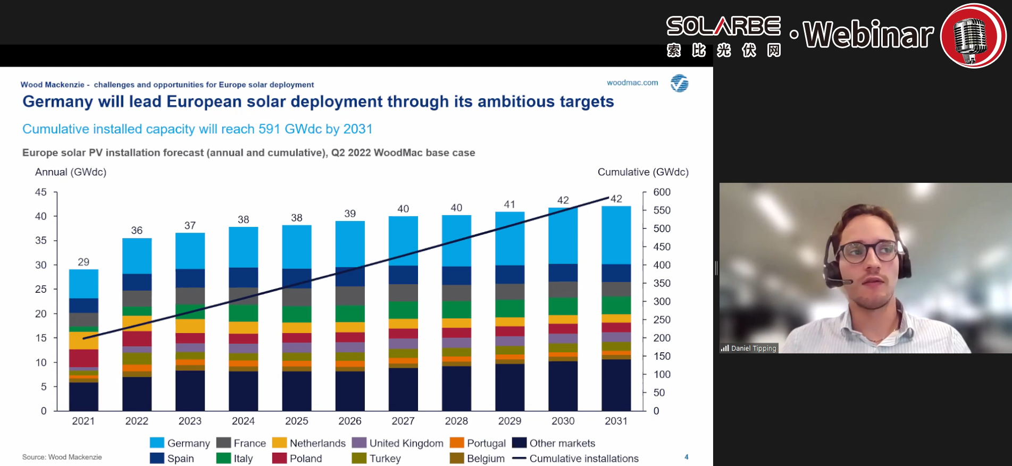1012x466 pixels.
Task: Click the Chinese Solarbe subtitle text
Action: (x=724, y=50)
